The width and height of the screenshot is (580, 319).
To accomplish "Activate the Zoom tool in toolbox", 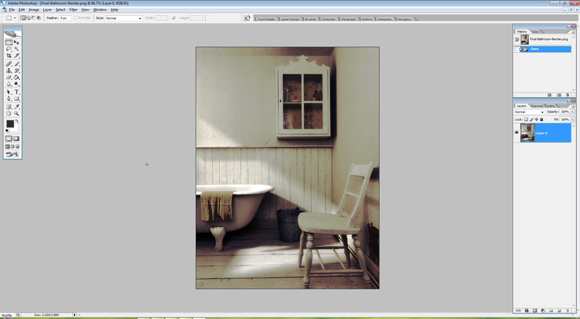I will tap(17, 113).
